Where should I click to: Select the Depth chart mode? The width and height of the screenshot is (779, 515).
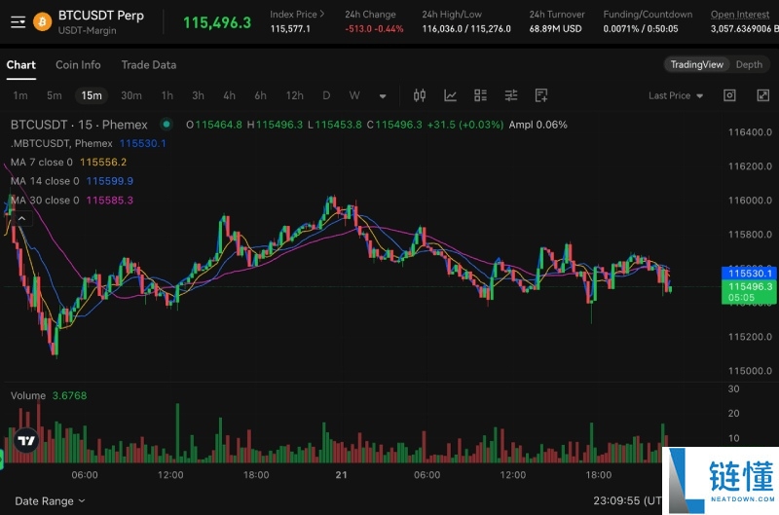pos(749,64)
